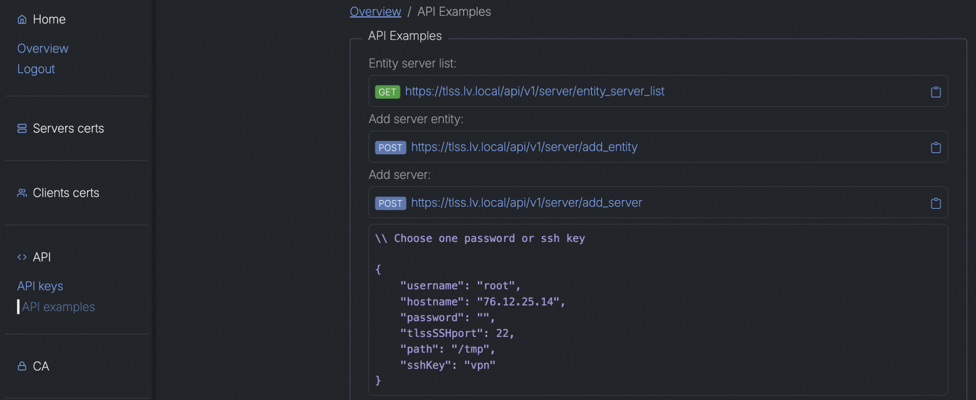Click the "tlssSSHport": 22 line

point(457,333)
